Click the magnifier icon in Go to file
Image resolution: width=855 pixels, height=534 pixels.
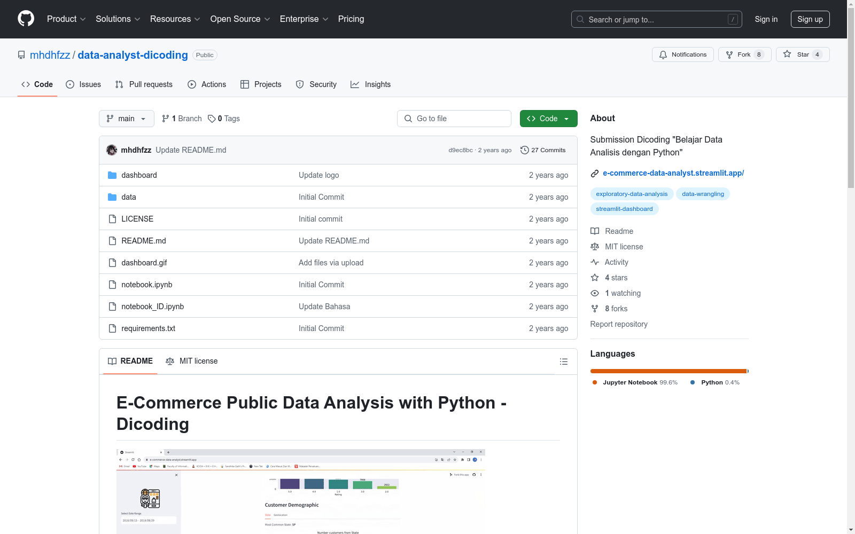click(x=408, y=119)
